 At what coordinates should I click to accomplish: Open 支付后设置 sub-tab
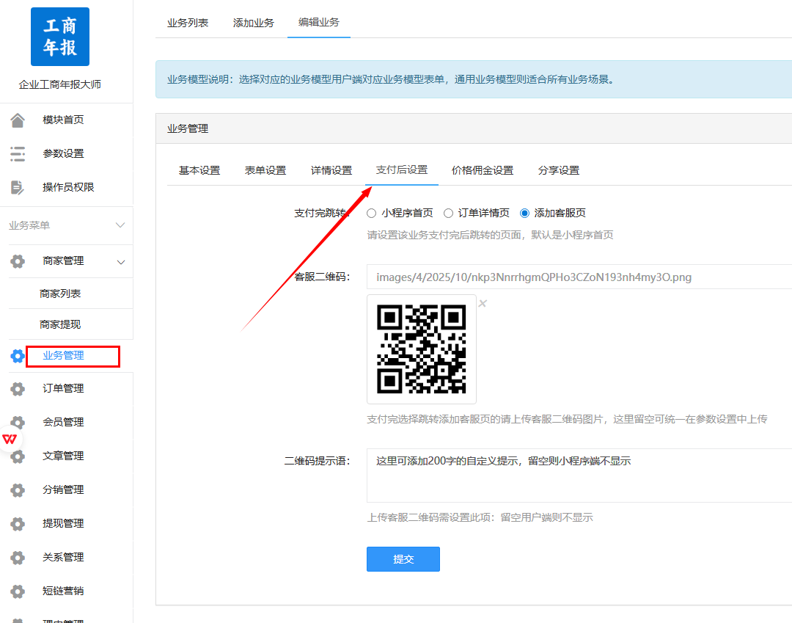pyautogui.click(x=402, y=170)
